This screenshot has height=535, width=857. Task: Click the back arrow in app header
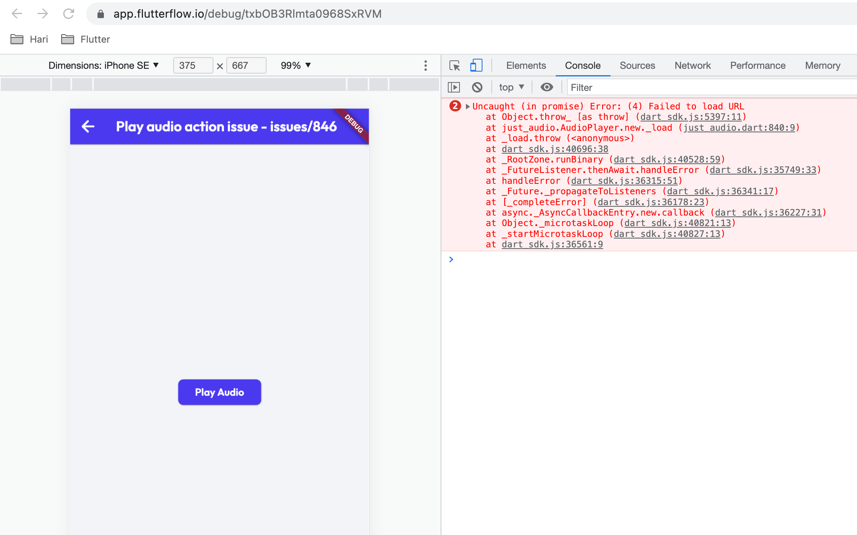[x=88, y=127]
